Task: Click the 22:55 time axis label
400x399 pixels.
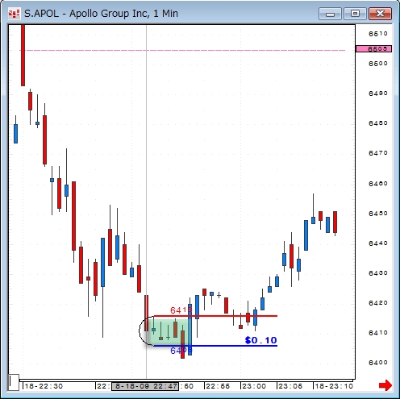Action: [218, 386]
